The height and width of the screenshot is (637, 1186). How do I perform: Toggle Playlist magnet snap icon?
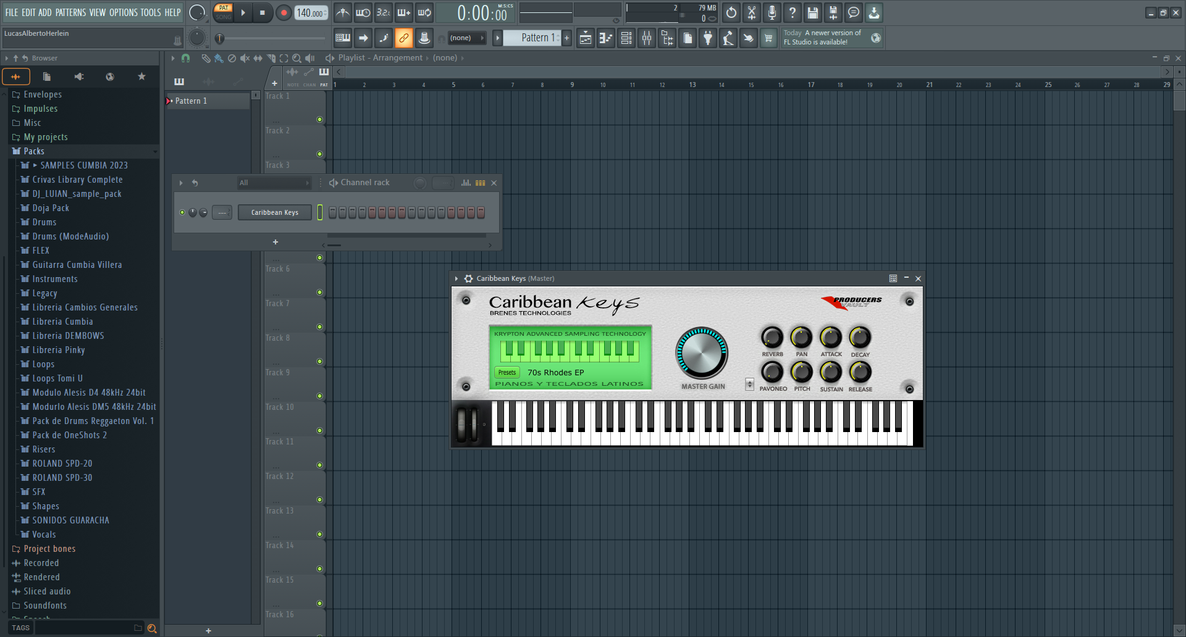pos(185,58)
